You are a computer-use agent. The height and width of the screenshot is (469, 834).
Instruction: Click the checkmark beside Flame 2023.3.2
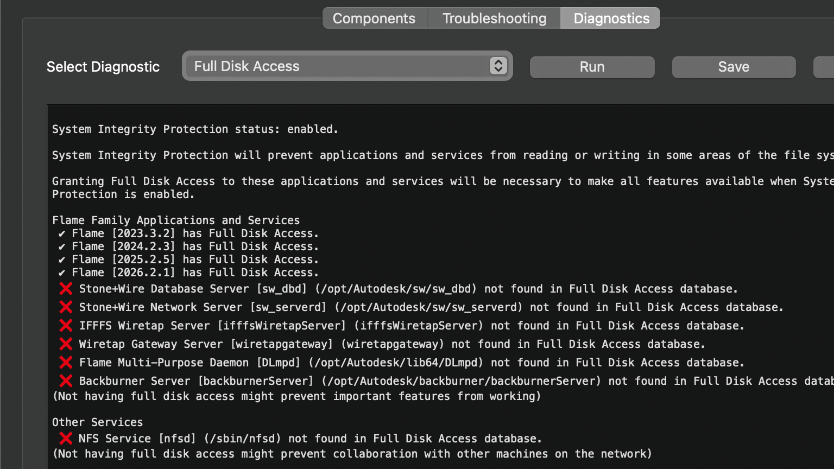point(62,234)
